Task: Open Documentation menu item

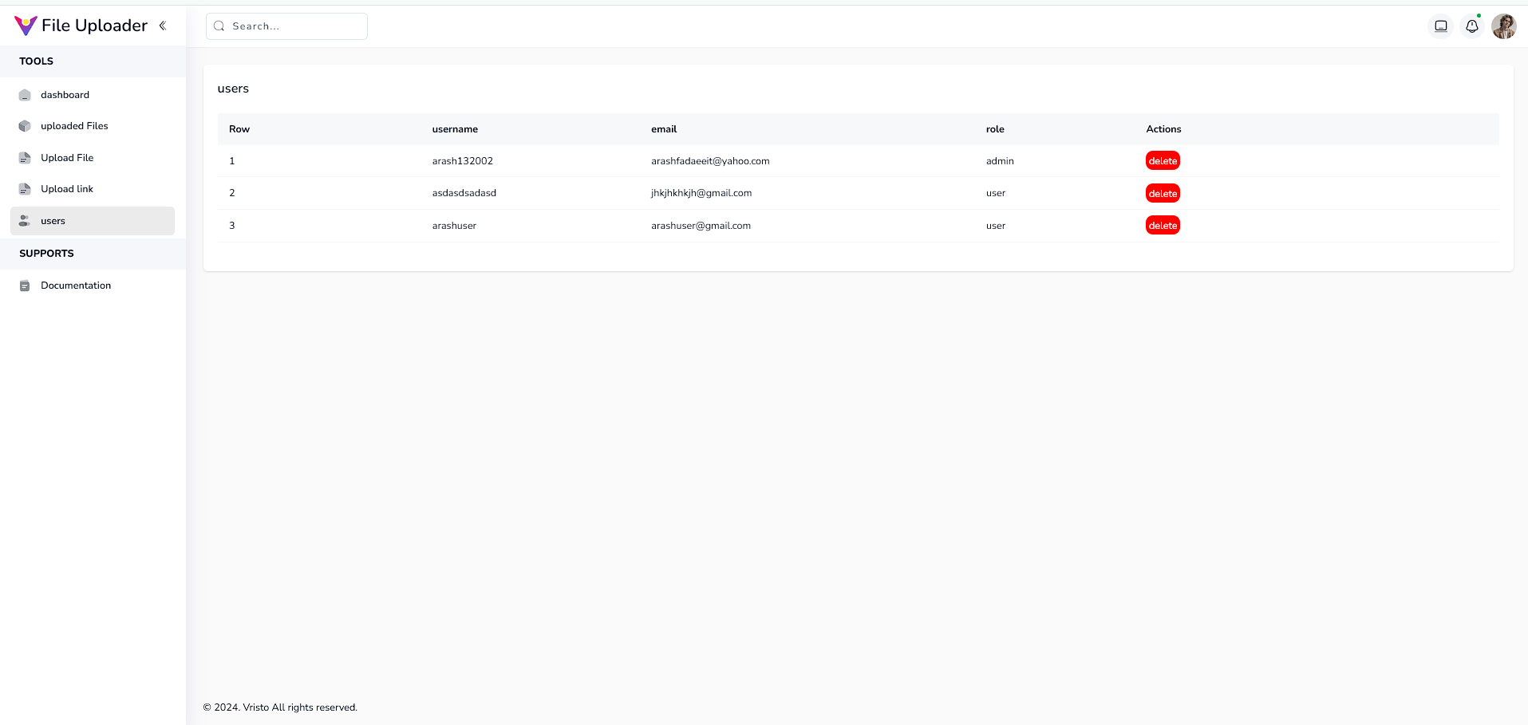Action: point(93,286)
